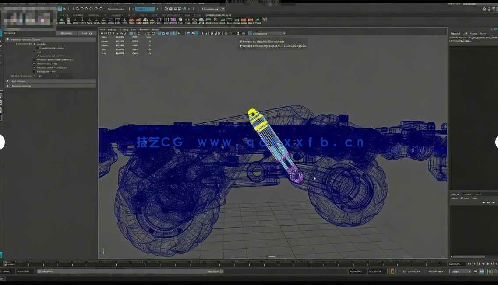Image resolution: width=498 pixels, height=285 pixels.
Task: Click the Play forward button
Action: [x=487, y=264]
